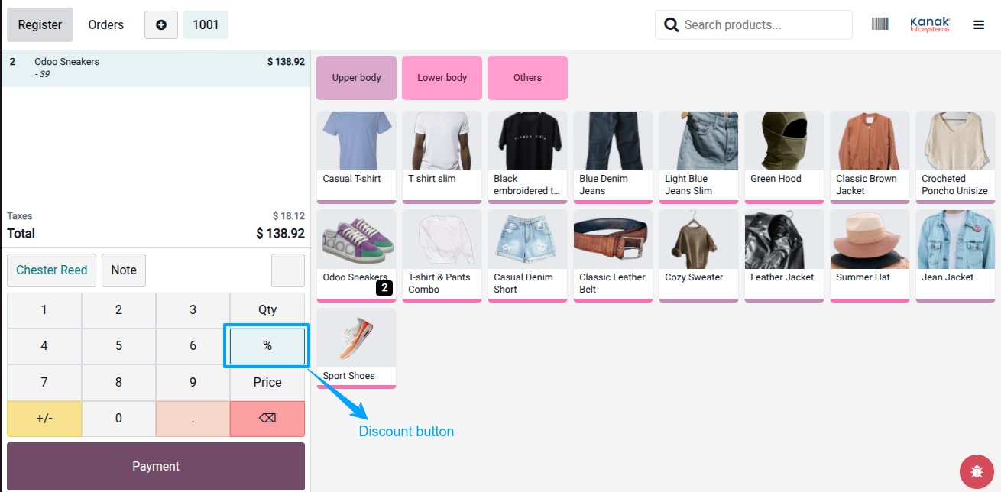Image resolution: width=1001 pixels, height=492 pixels.
Task: Select the % discount mode button
Action: (x=267, y=346)
